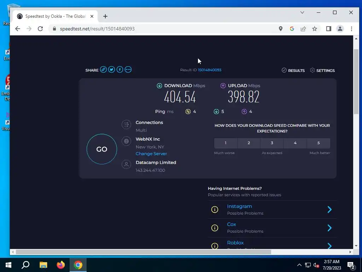Rate download speed 3 As expected

[272, 143]
